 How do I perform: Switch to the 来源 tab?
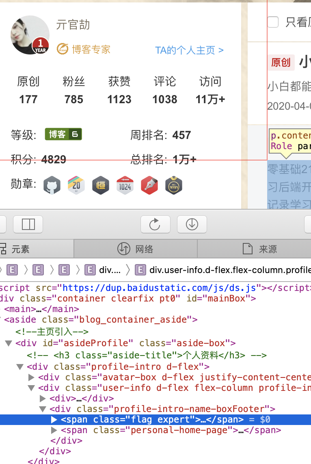pos(254,249)
